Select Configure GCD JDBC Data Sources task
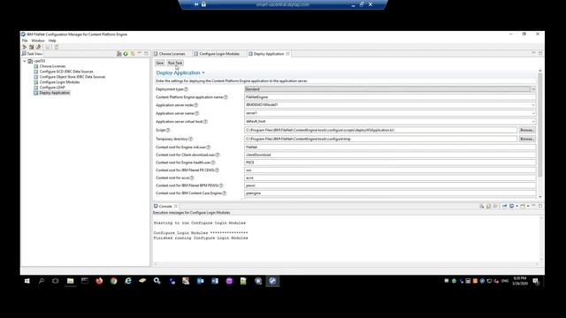The image size is (566, 318). point(66,72)
